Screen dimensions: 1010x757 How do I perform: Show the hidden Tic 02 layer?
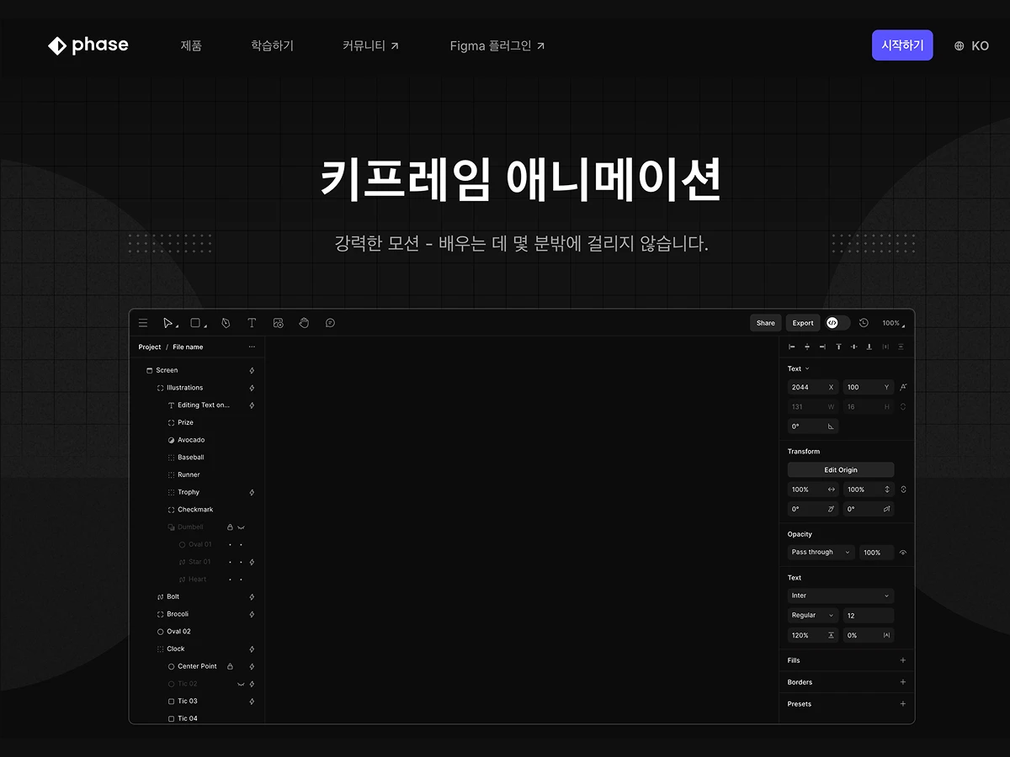click(x=242, y=684)
